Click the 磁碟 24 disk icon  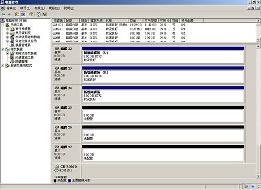57,88
